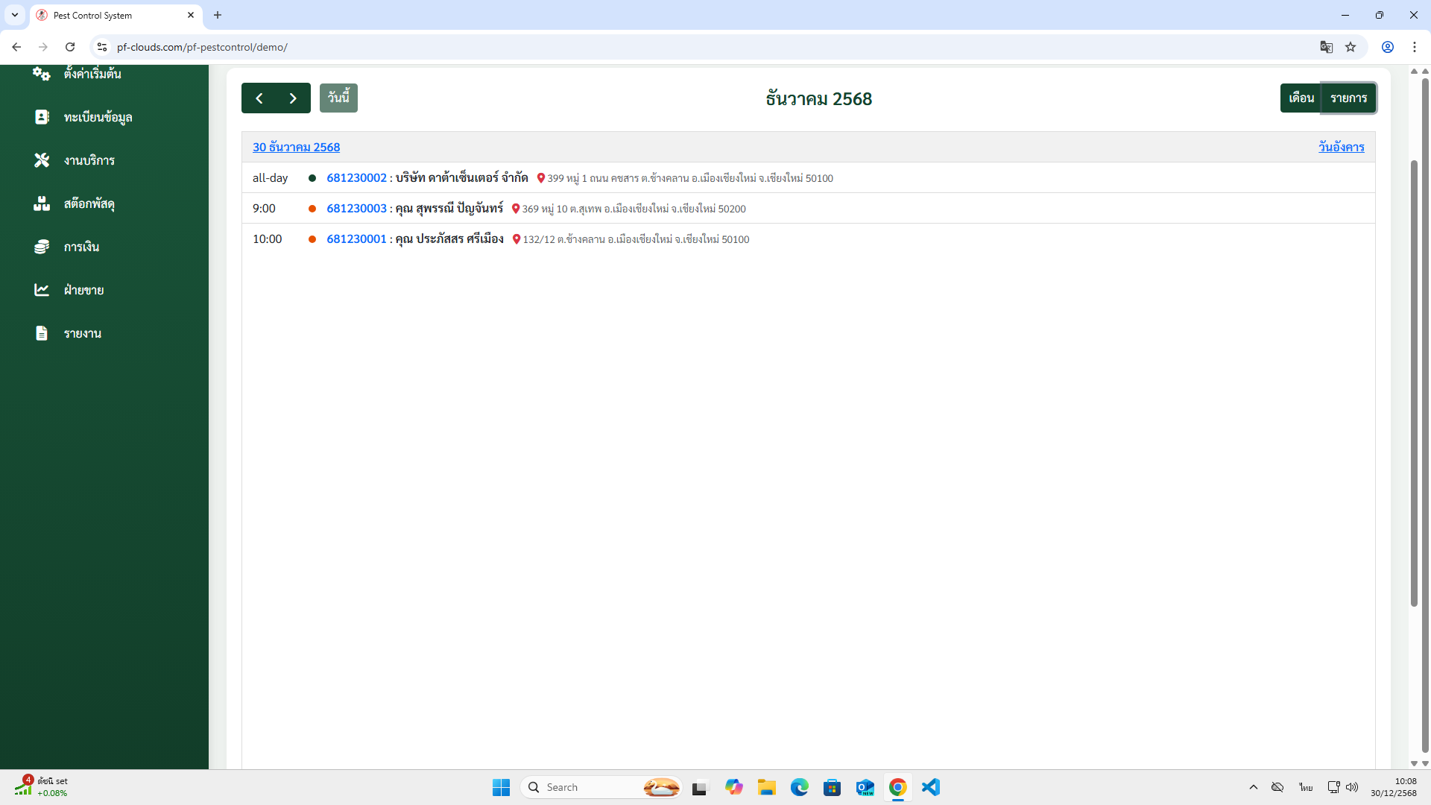The height and width of the screenshot is (805, 1431).
Task: Open สต๊อกพัสดุ boxes icon
Action: (42, 203)
